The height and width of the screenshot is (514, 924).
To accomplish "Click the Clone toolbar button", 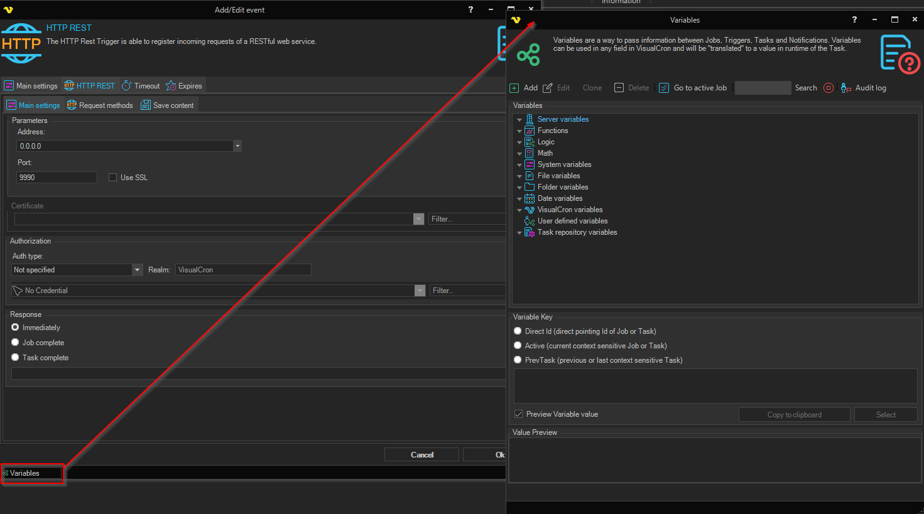I will (592, 88).
